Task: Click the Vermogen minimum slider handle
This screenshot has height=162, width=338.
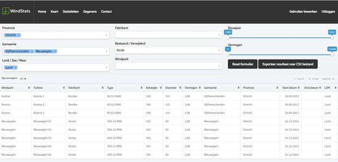Action: click(x=228, y=55)
